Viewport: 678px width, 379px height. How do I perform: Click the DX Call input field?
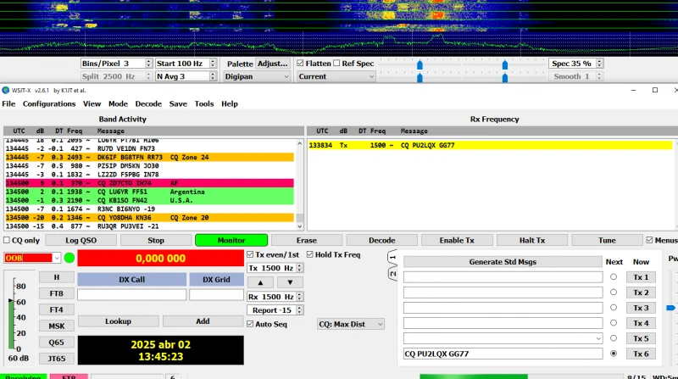132,295
